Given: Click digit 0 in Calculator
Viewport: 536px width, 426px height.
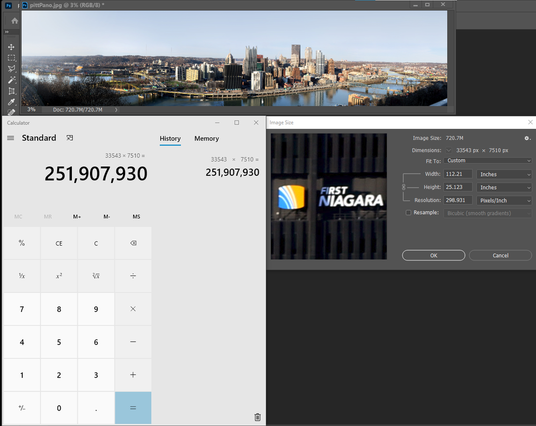Looking at the screenshot, I should click(x=59, y=408).
